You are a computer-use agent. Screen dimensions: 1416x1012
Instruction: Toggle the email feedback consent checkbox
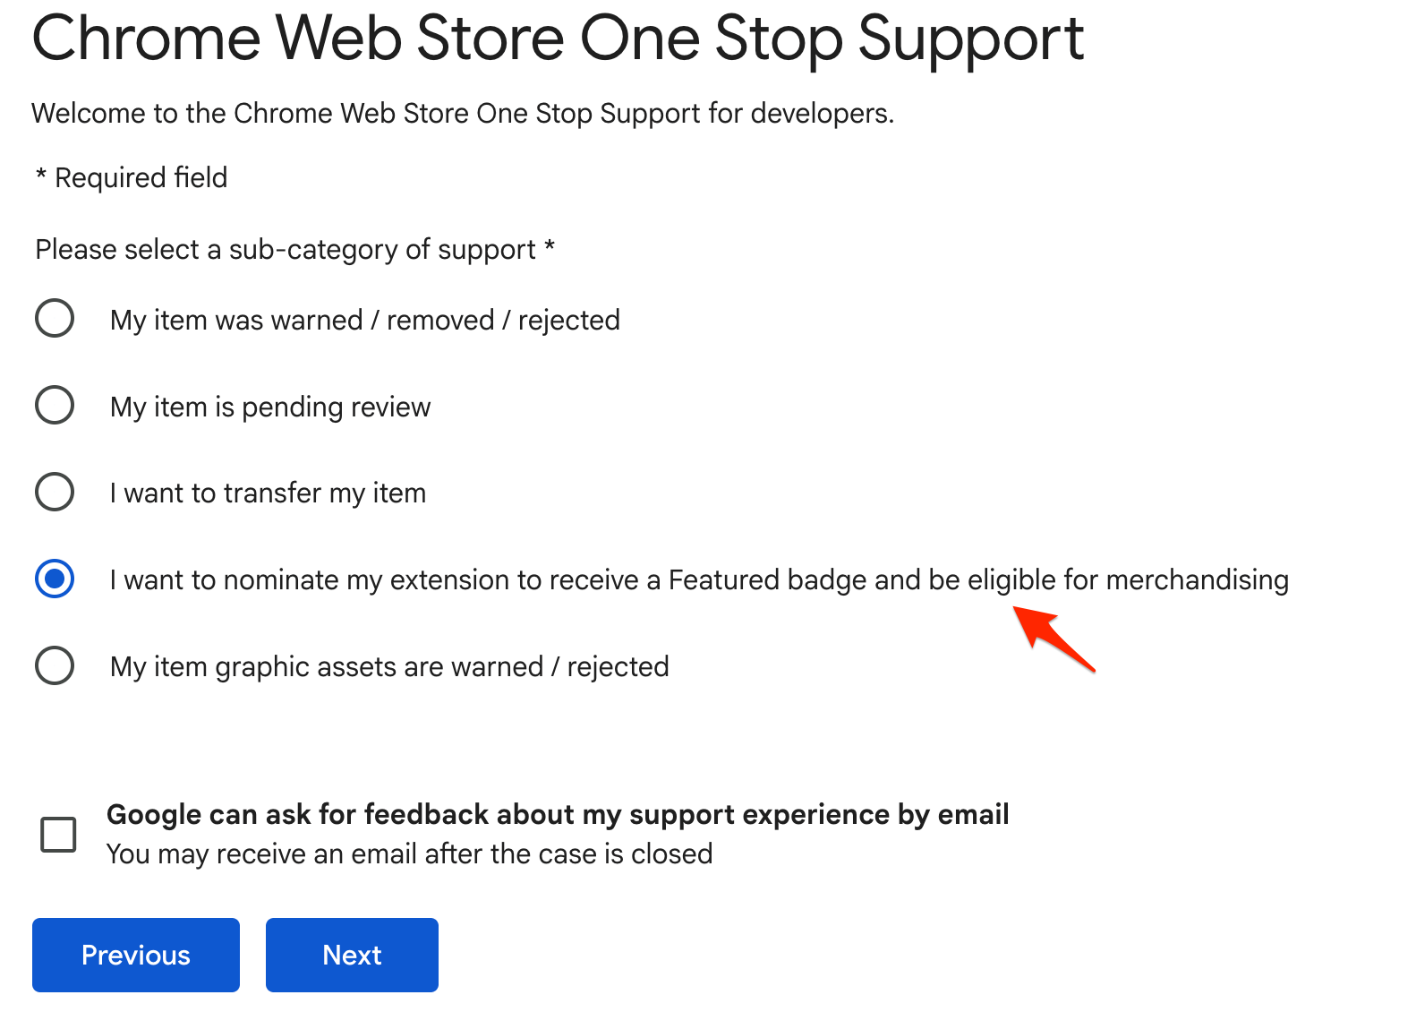tap(58, 835)
